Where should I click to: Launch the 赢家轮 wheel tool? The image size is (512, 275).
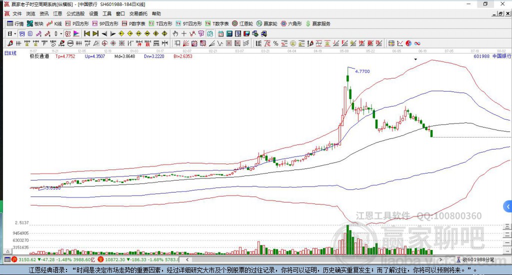point(267,23)
